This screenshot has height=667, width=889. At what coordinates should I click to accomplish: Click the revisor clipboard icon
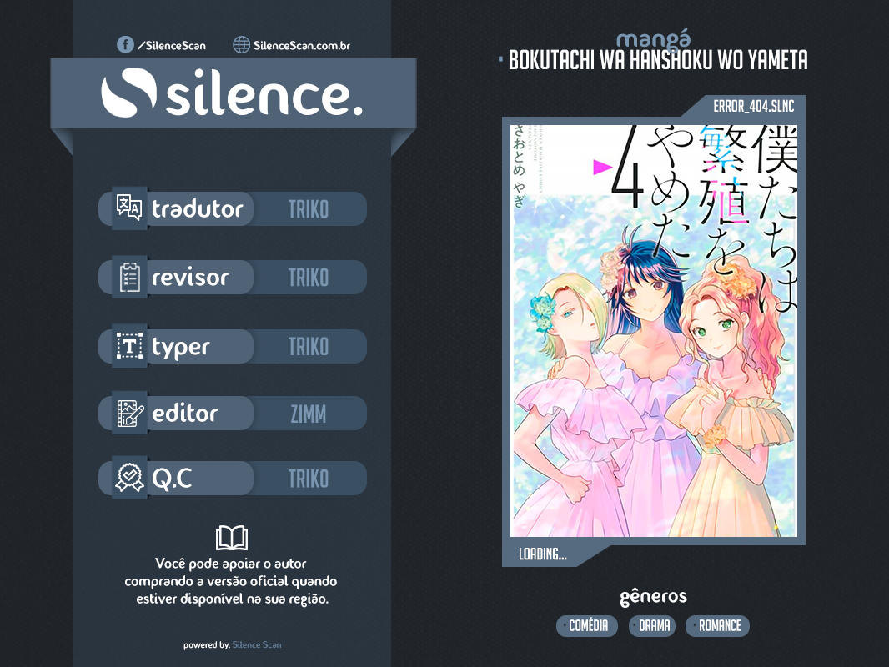click(129, 277)
